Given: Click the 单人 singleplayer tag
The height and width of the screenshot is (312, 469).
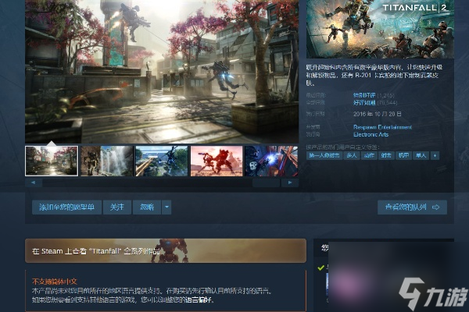Looking at the screenshot, I should coord(421,155).
